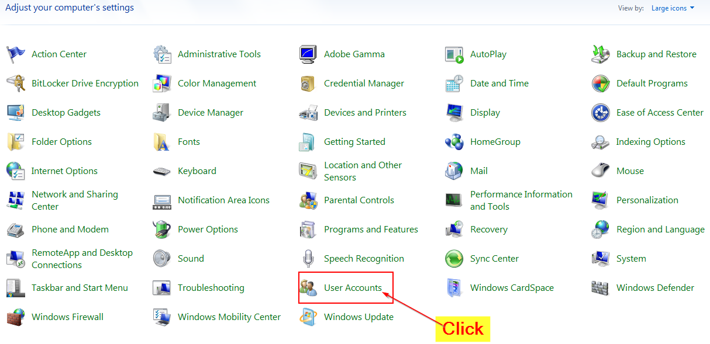Click the "Adjust your computer's settings" heading
The width and height of the screenshot is (710, 344).
coord(70,8)
